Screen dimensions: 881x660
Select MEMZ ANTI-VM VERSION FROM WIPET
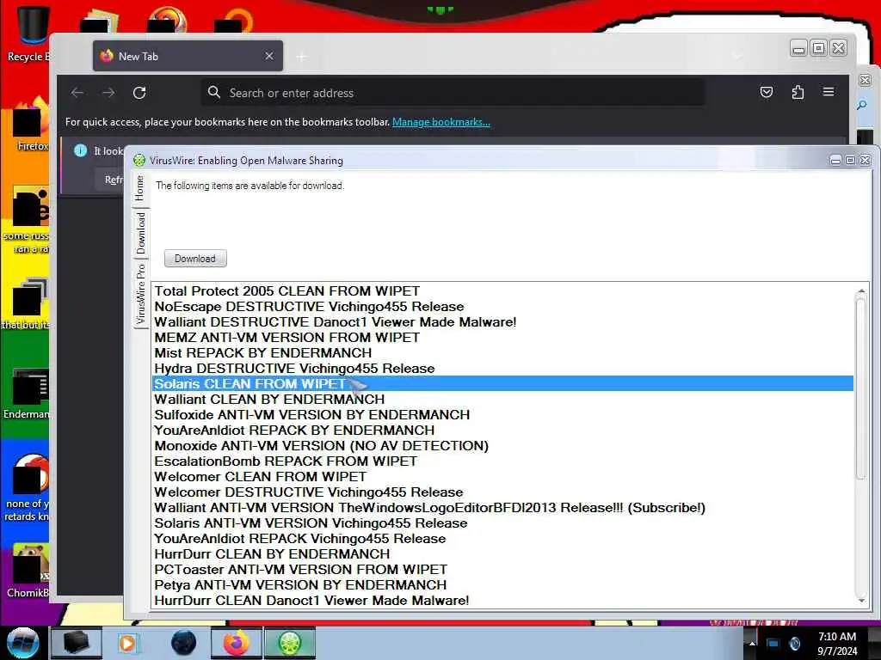pos(502,337)
